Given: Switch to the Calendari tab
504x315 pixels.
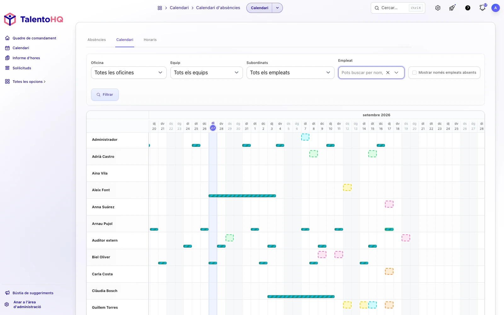Looking at the screenshot, I should (125, 40).
